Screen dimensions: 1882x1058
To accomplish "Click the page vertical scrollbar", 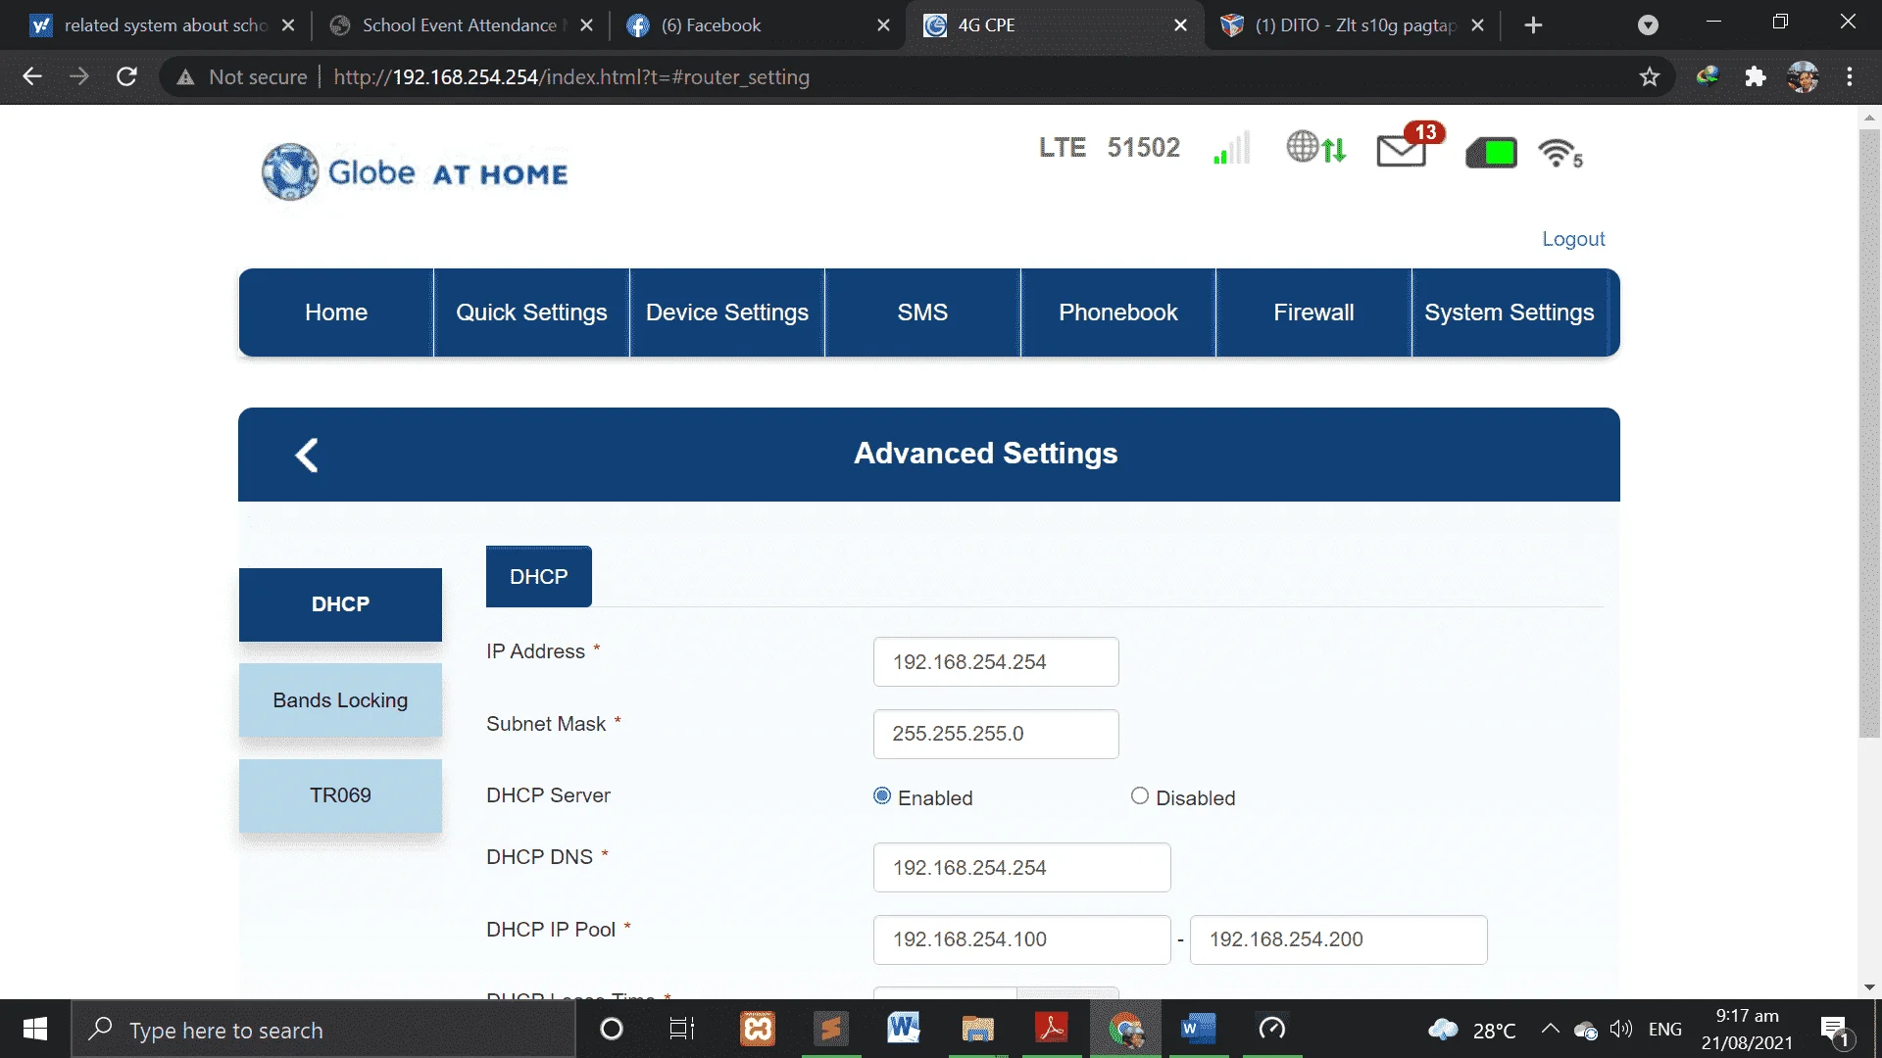I will point(1869,432).
